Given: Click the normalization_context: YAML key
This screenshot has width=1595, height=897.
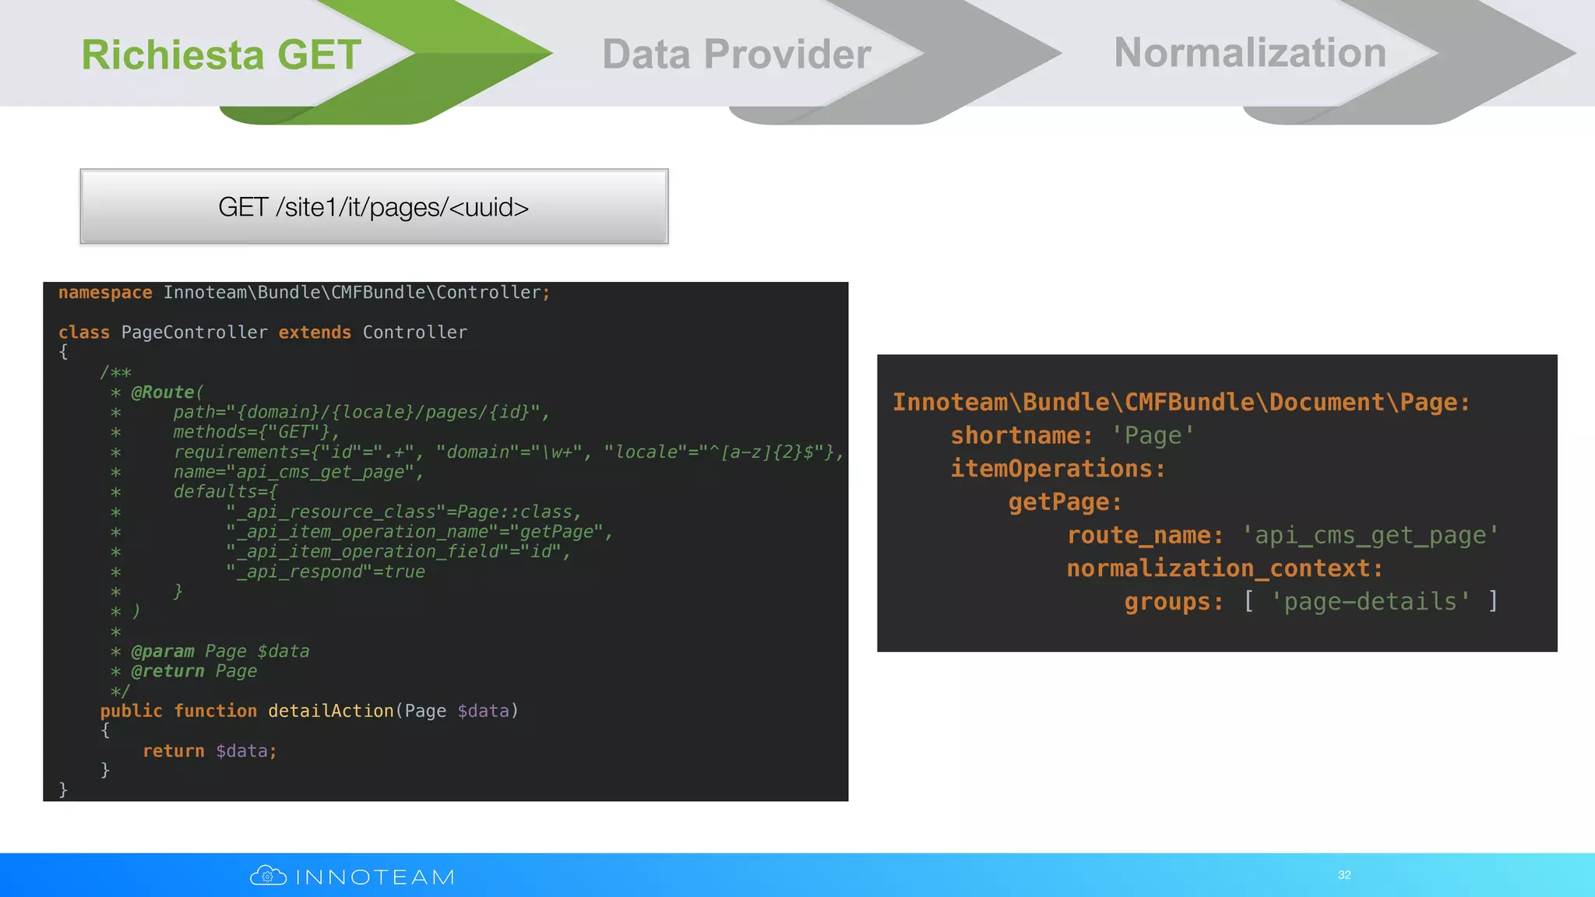Looking at the screenshot, I should [x=1225, y=568].
